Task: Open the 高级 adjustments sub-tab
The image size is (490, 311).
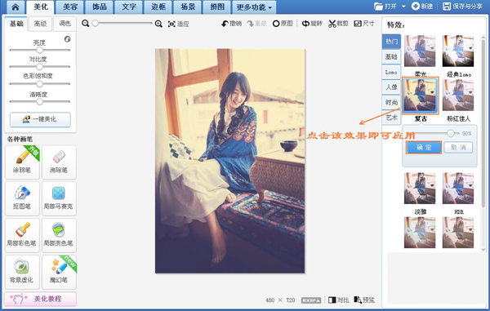Action: point(40,24)
